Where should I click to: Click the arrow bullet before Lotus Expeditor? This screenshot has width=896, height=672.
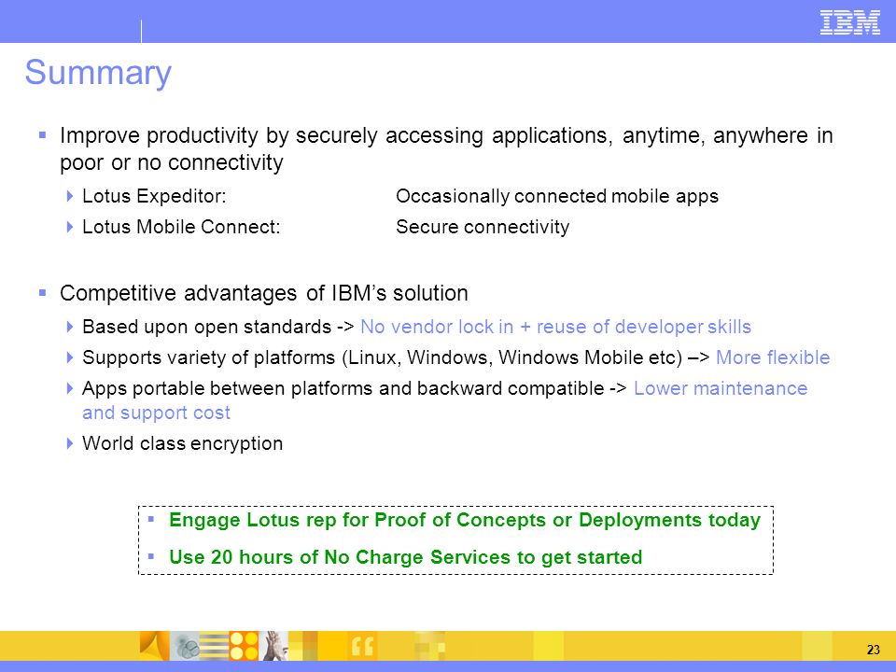point(70,196)
